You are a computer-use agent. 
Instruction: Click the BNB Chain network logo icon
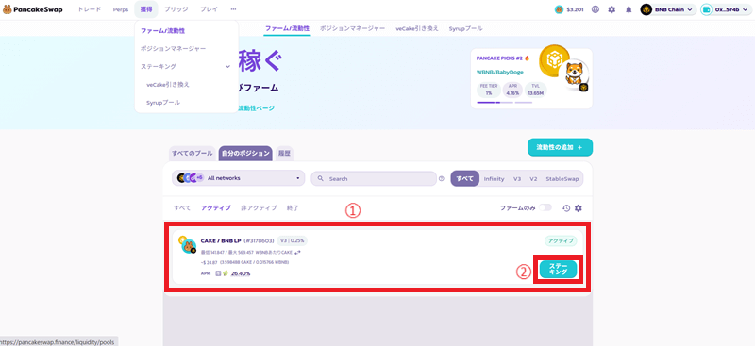[646, 9]
